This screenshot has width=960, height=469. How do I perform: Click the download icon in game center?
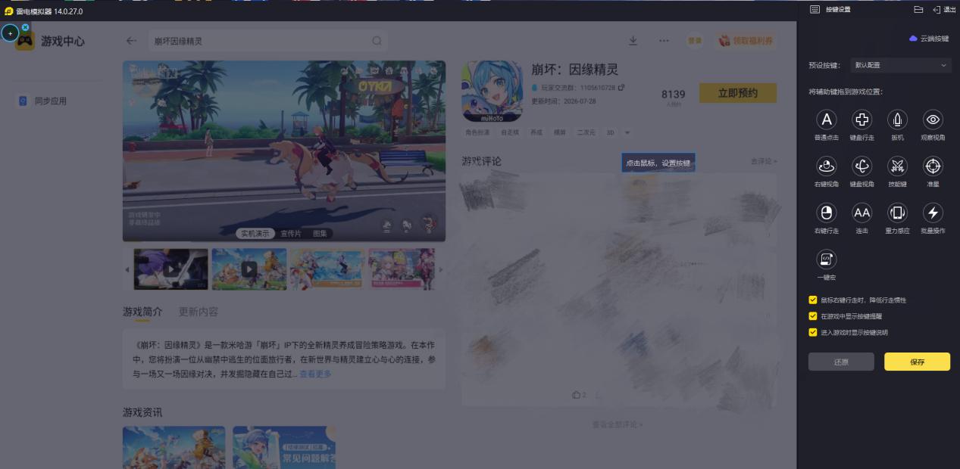pos(633,41)
